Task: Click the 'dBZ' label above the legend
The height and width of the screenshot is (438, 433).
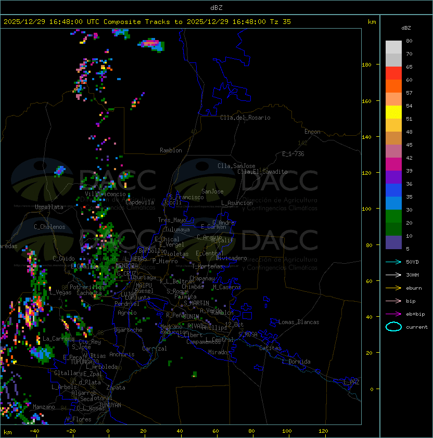Action: [406, 28]
